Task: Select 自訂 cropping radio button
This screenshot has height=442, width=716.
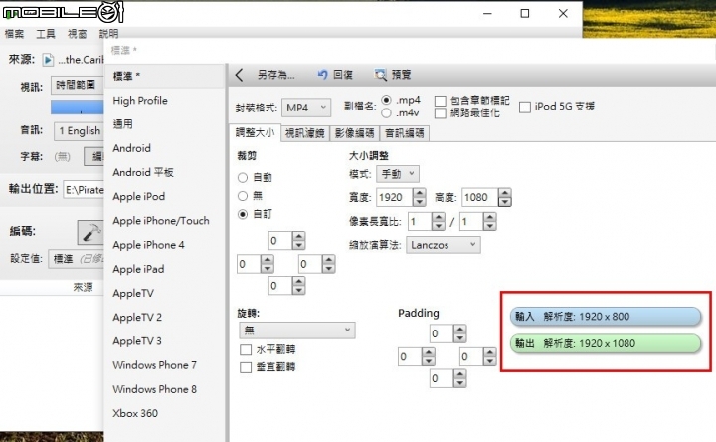Action: (243, 214)
